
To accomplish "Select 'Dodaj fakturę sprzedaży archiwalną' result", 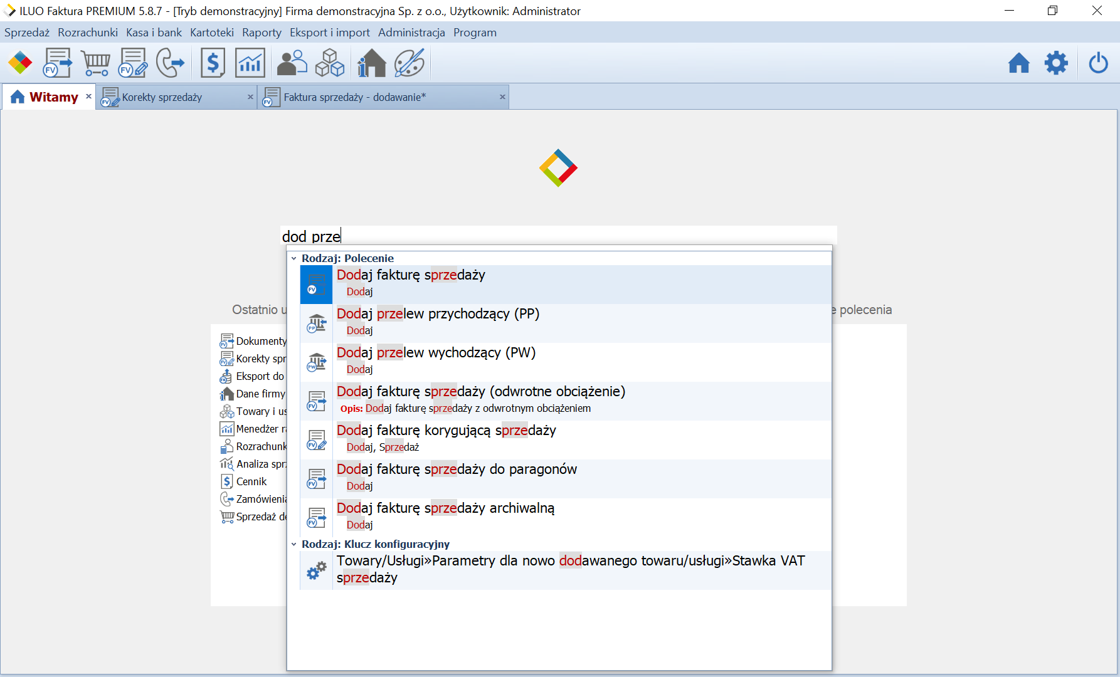I will 566,518.
